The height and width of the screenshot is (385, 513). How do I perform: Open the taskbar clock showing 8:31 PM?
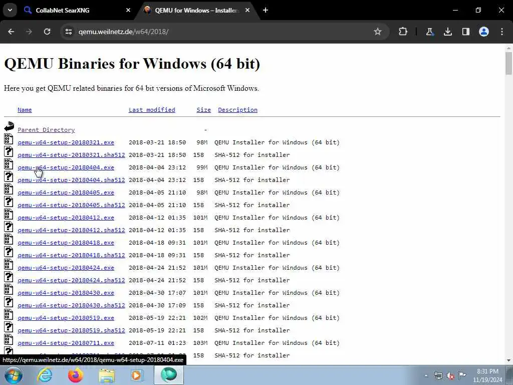(x=487, y=375)
